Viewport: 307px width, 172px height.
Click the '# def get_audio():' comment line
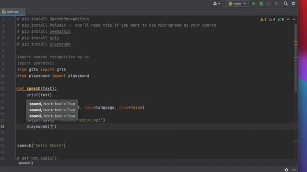tap(38, 158)
